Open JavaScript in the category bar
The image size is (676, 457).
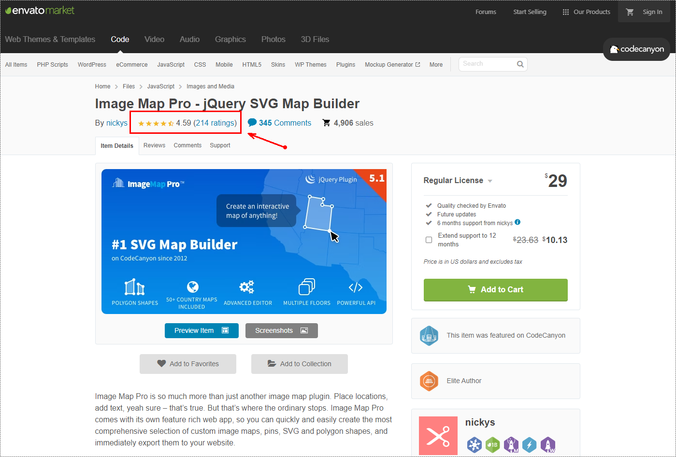(x=171, y=65)
